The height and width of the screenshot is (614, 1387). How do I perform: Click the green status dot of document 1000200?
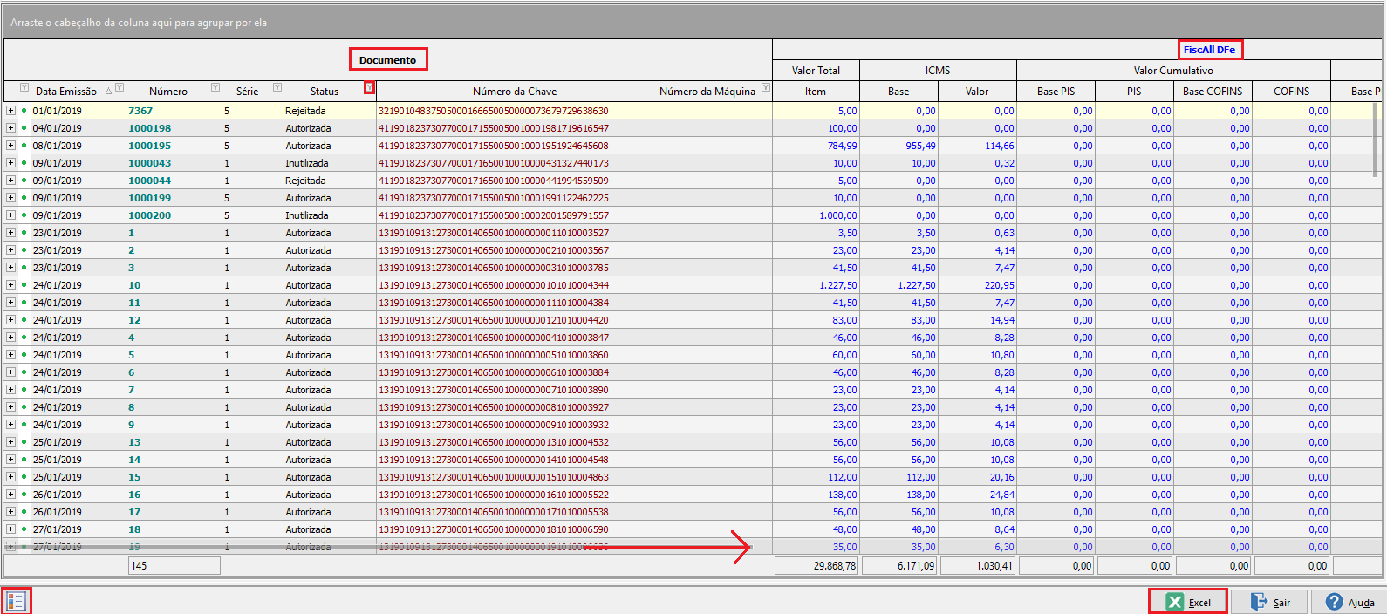coord(24,215)
